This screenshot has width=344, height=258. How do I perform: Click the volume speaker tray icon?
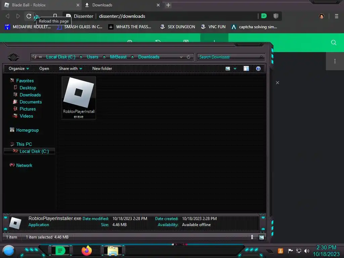coord(306,251)
